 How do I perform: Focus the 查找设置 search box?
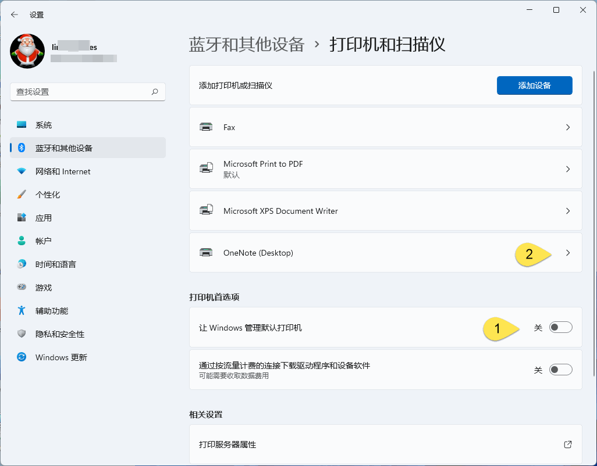[88, 92]
